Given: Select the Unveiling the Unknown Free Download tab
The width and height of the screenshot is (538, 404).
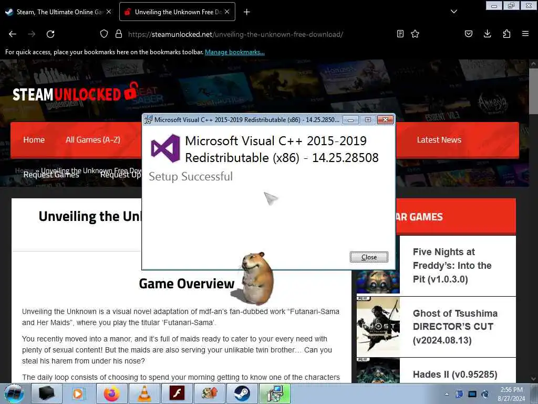Looking at the screenshot, I should coord(177,12).
